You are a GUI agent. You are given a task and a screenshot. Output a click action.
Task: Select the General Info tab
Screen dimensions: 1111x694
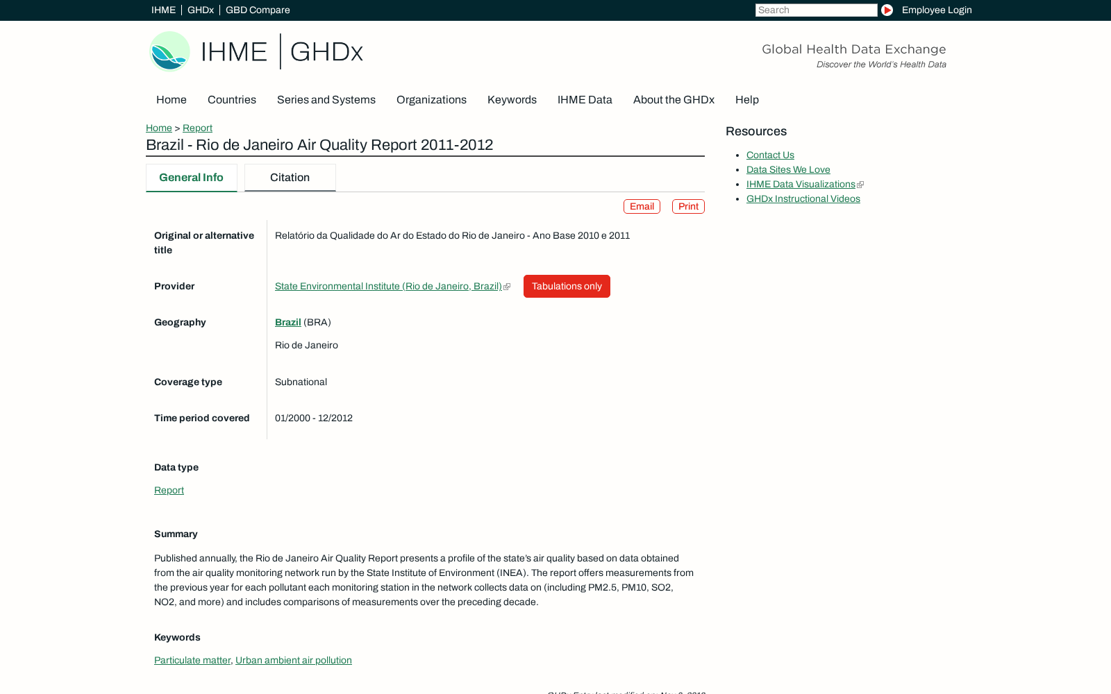[192, 178]
